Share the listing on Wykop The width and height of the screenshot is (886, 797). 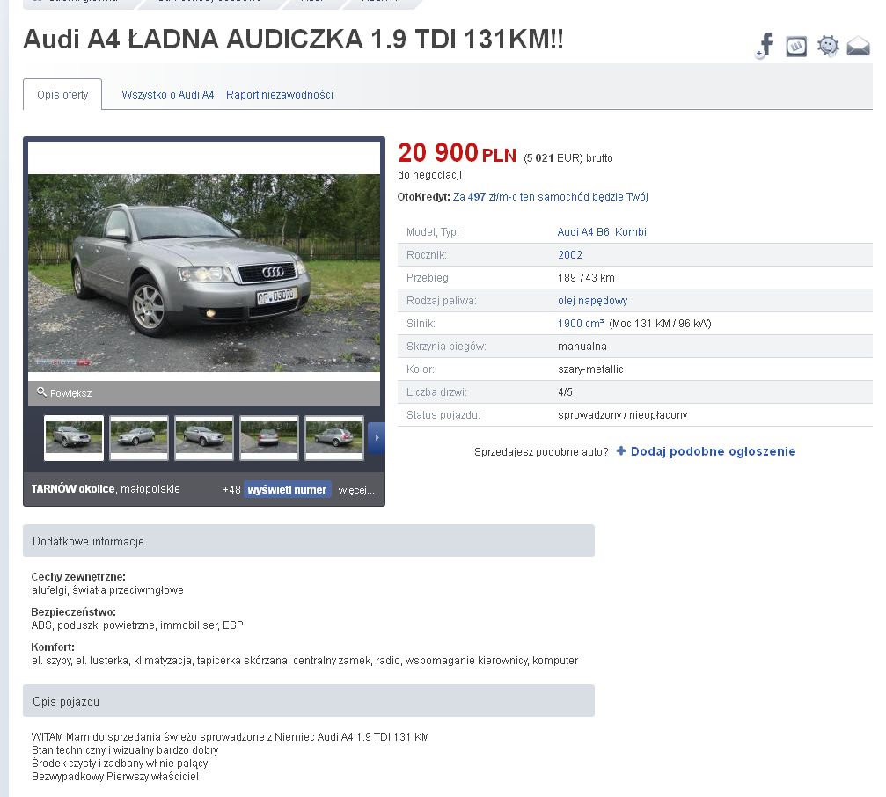tap(796, 47)
